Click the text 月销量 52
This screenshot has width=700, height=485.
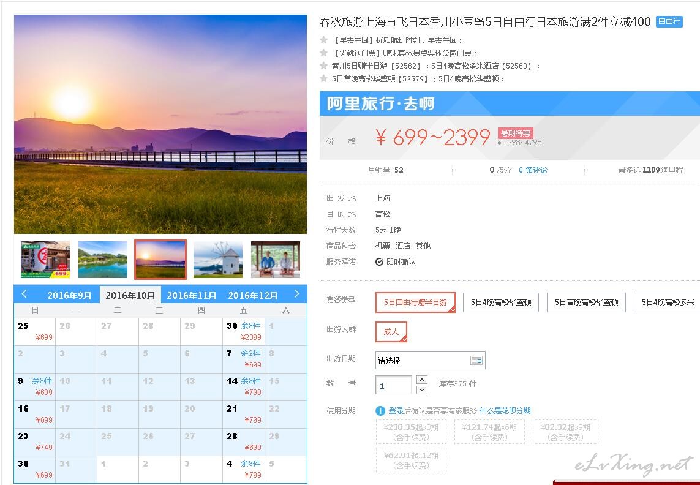385,170
